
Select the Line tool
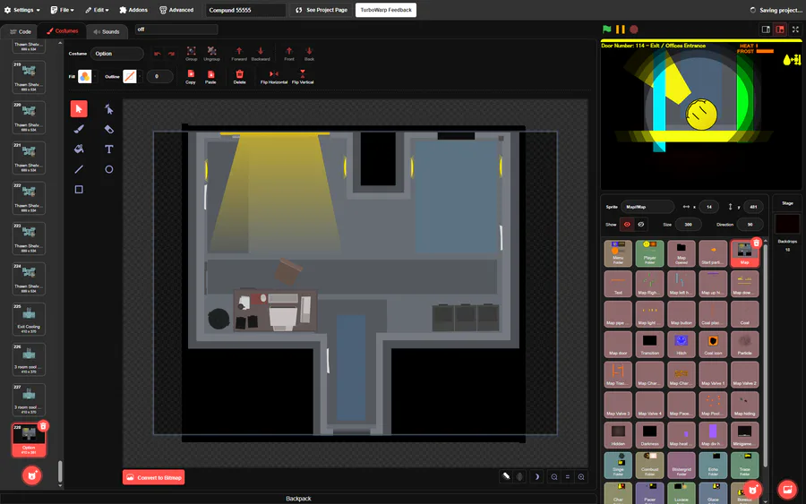(79, 169)
